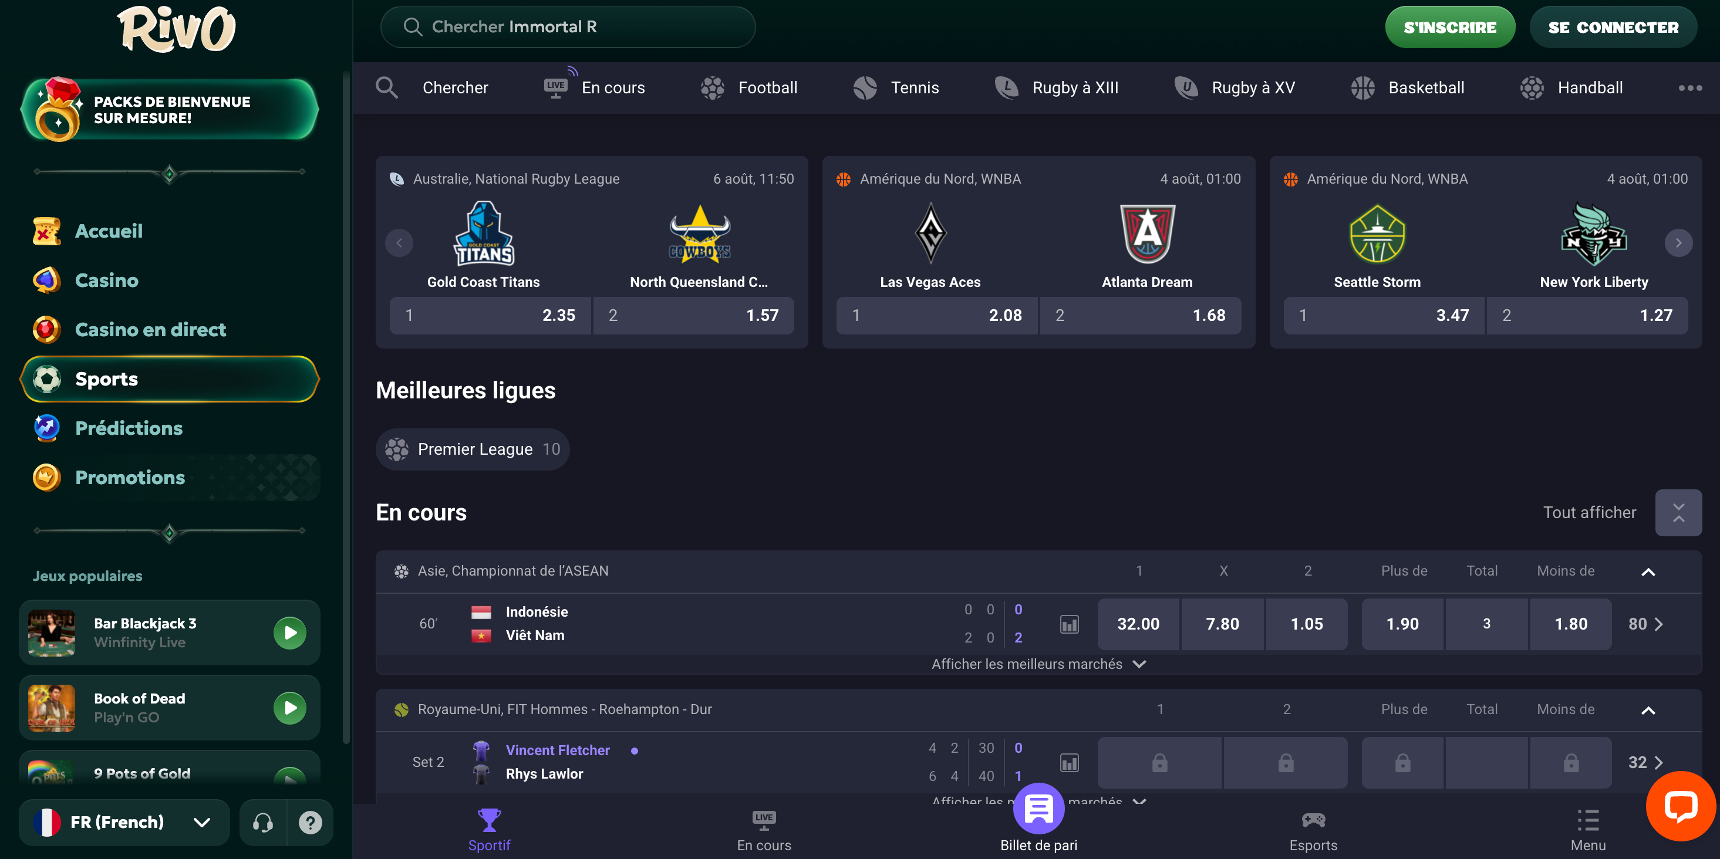
Task: Open Billet de pari bet slip icon
Action: 1038,809
